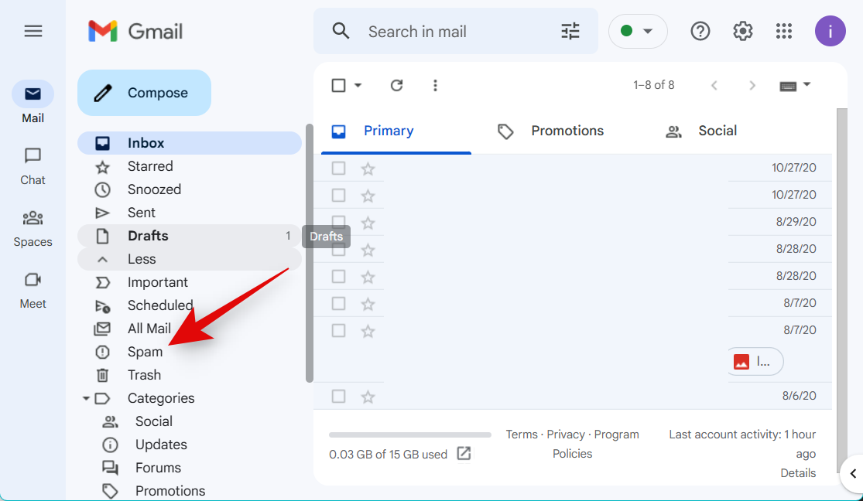Open Promotions in the sidebar categories

pos(190,490)
